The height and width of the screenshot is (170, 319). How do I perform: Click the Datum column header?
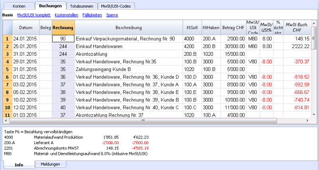coord(26,27)
